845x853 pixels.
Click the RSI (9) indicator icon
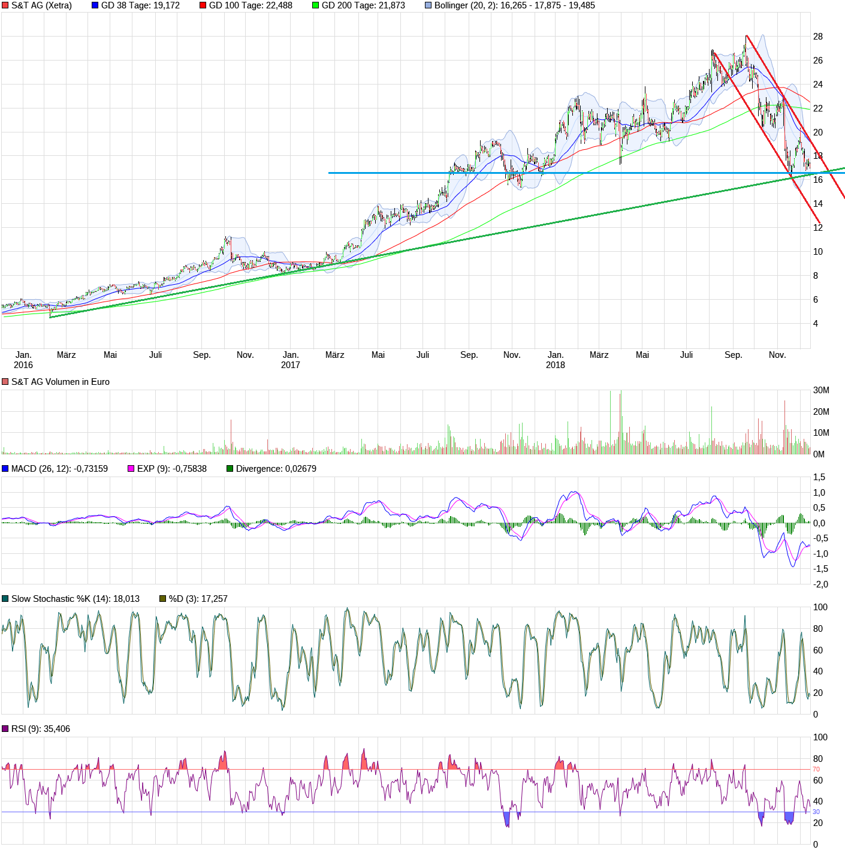click(x=5, y=728)
